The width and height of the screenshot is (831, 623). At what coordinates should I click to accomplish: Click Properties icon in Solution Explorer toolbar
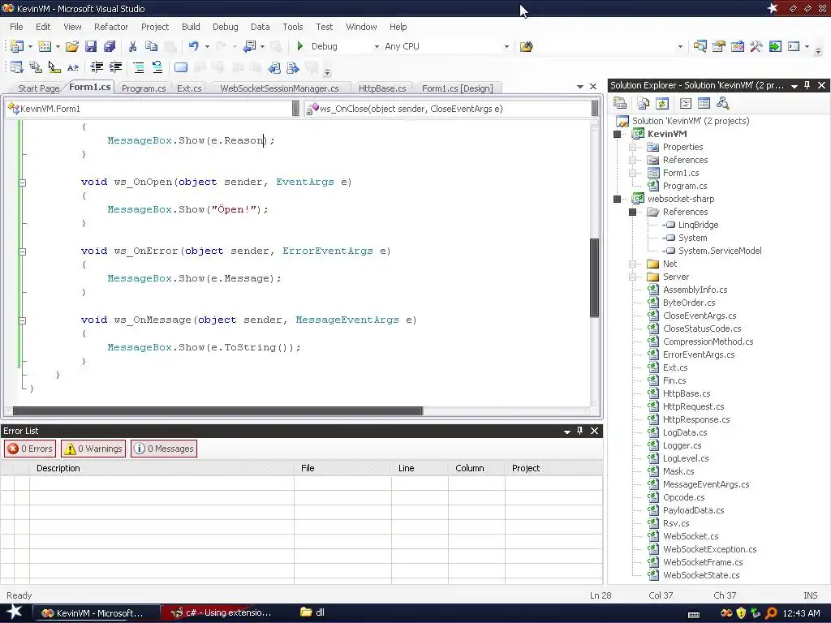tap(619, 103)
